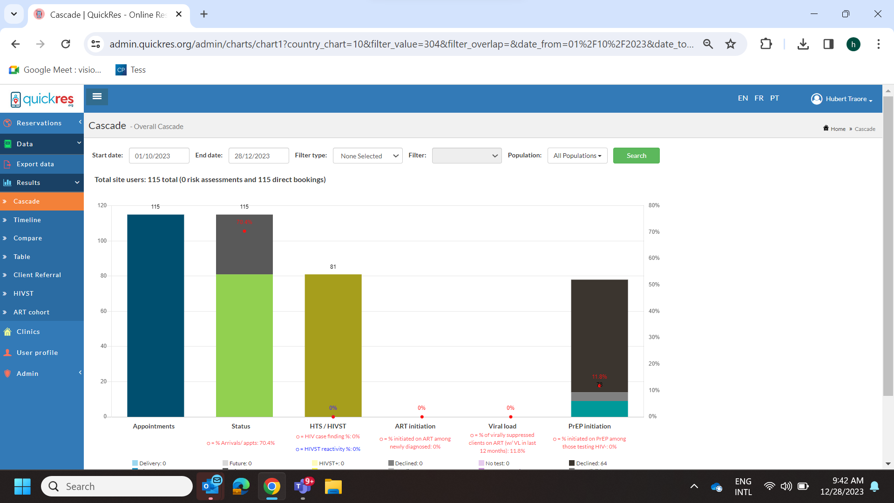
Task: Expand the Hubert Traore user menu
Action: pos(842,99)
